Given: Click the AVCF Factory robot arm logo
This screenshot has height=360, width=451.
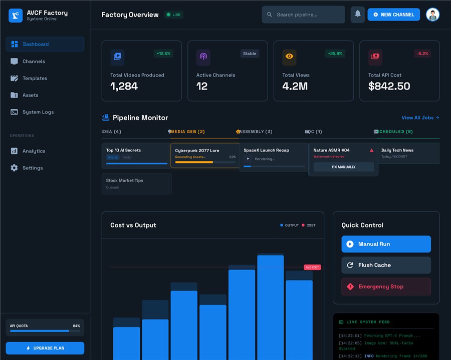Looking at the screenshot, I should coord(16,15).
